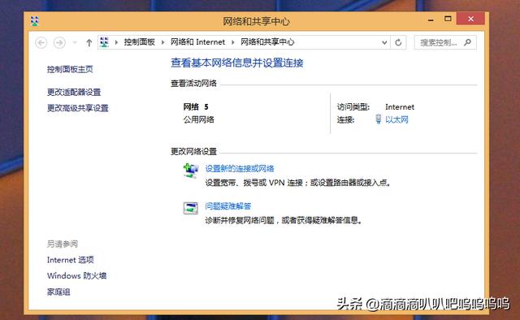Image resolution: width=520 pixels, height=320 pixels.
Task: Minimize the 网络和共享中心 window
Action: pyautogui.click(x=431, y=19)
